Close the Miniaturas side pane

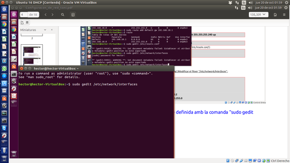click(x=52, y=30)
